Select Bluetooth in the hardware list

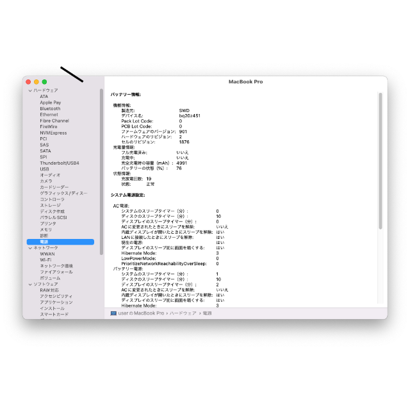pyautogui.click(x=50, y=108)
